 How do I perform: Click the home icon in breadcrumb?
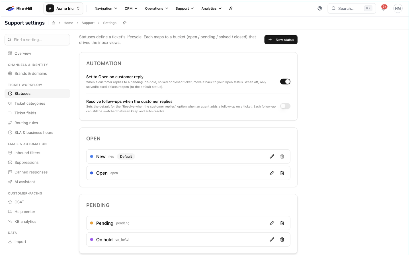pos(54,23)
